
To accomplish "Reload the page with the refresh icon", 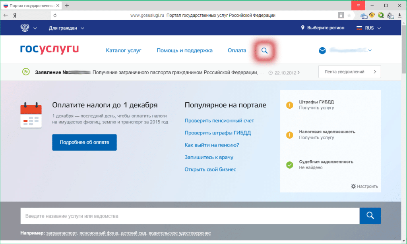I will pos(55,15).
